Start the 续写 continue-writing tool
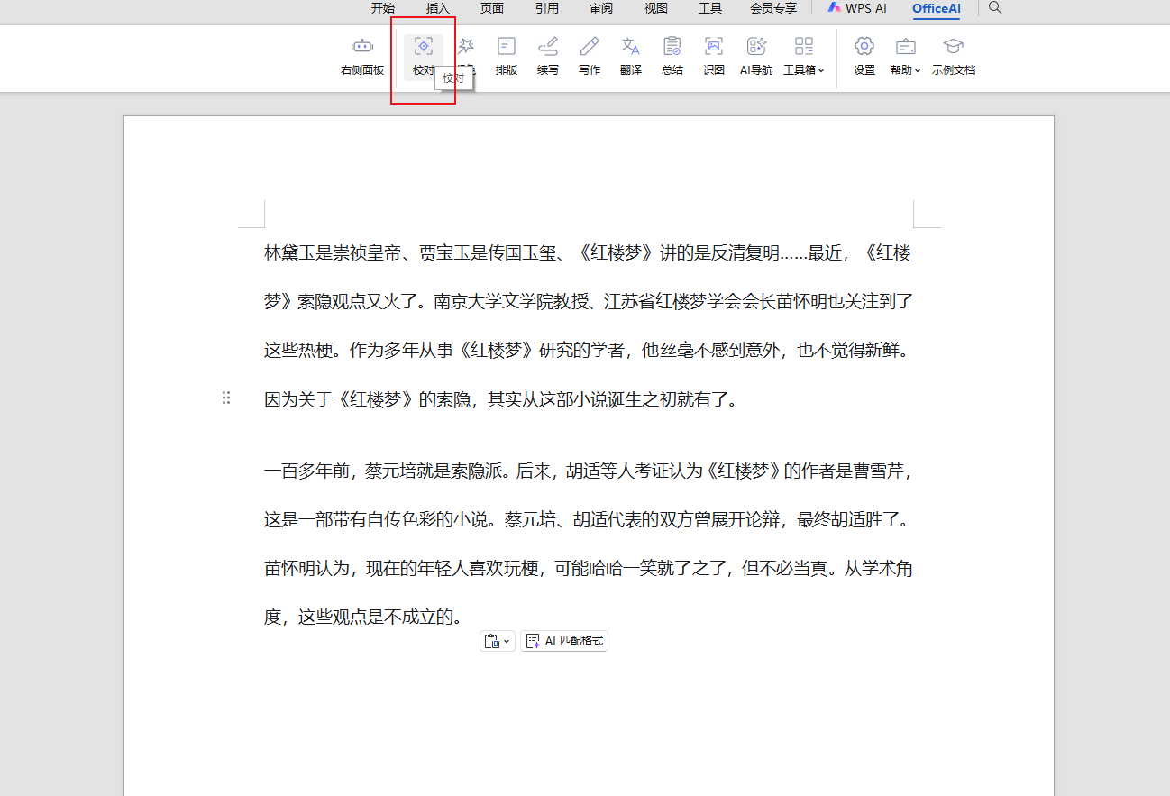1170x796 pixels. tap(547, 56)
